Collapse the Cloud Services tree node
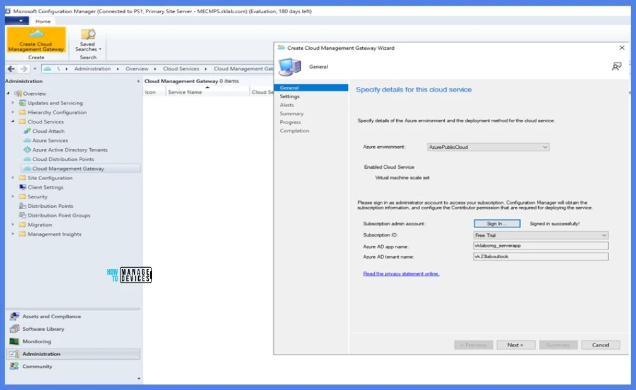This screenshot has height=390, width=636. [13, 122]
